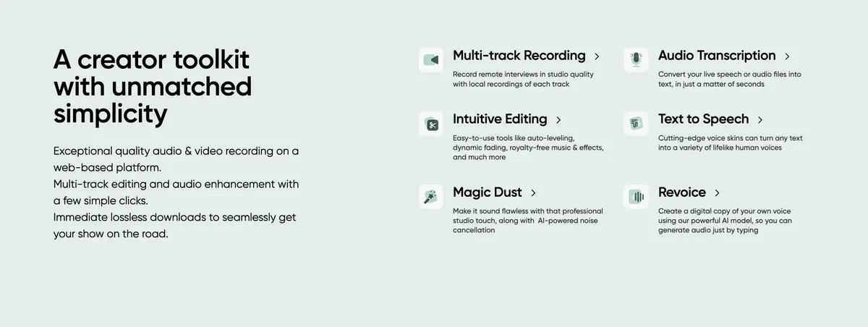This screenshot has width=868, height=327.
Task: Click the Magic Dust wand icon
Action: (x=431, y=197)
